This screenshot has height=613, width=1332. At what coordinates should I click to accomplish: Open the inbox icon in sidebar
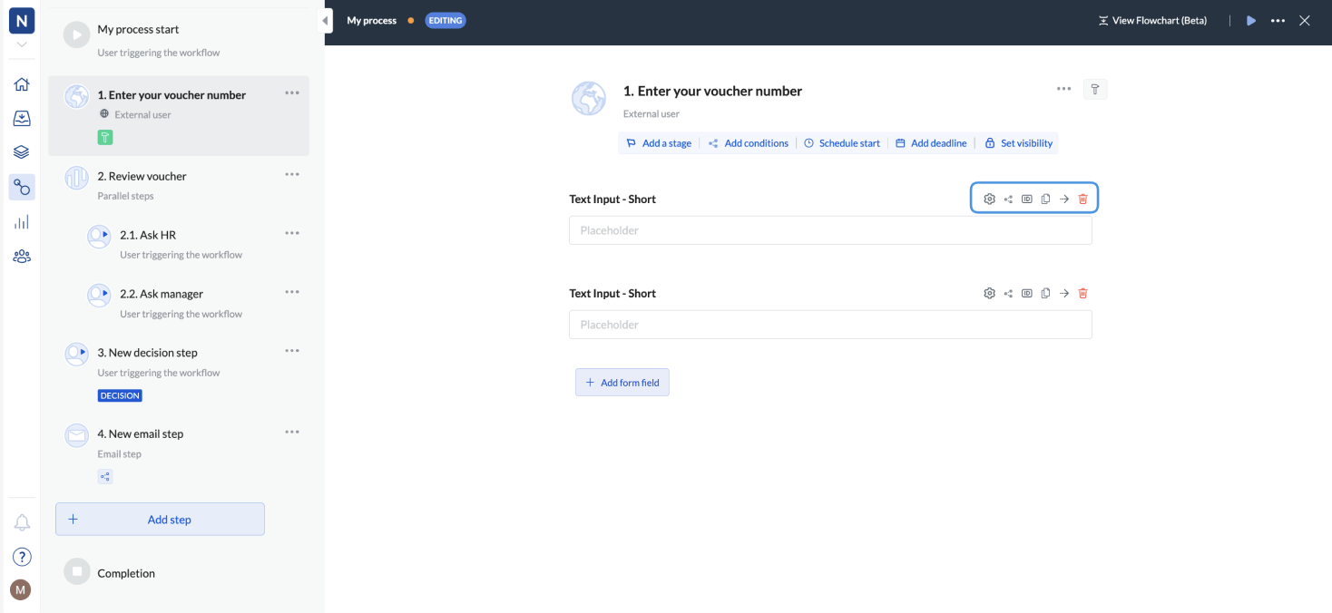pos(22,119)
